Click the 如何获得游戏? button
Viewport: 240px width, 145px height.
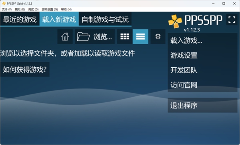coord(25,70)
